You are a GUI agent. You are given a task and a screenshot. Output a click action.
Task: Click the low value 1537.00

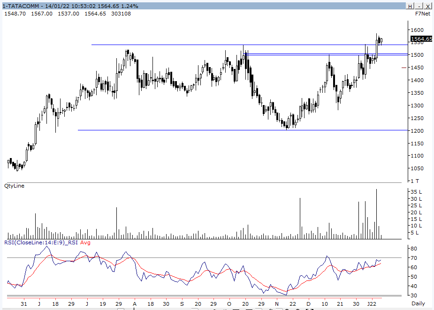pos(69,14)
